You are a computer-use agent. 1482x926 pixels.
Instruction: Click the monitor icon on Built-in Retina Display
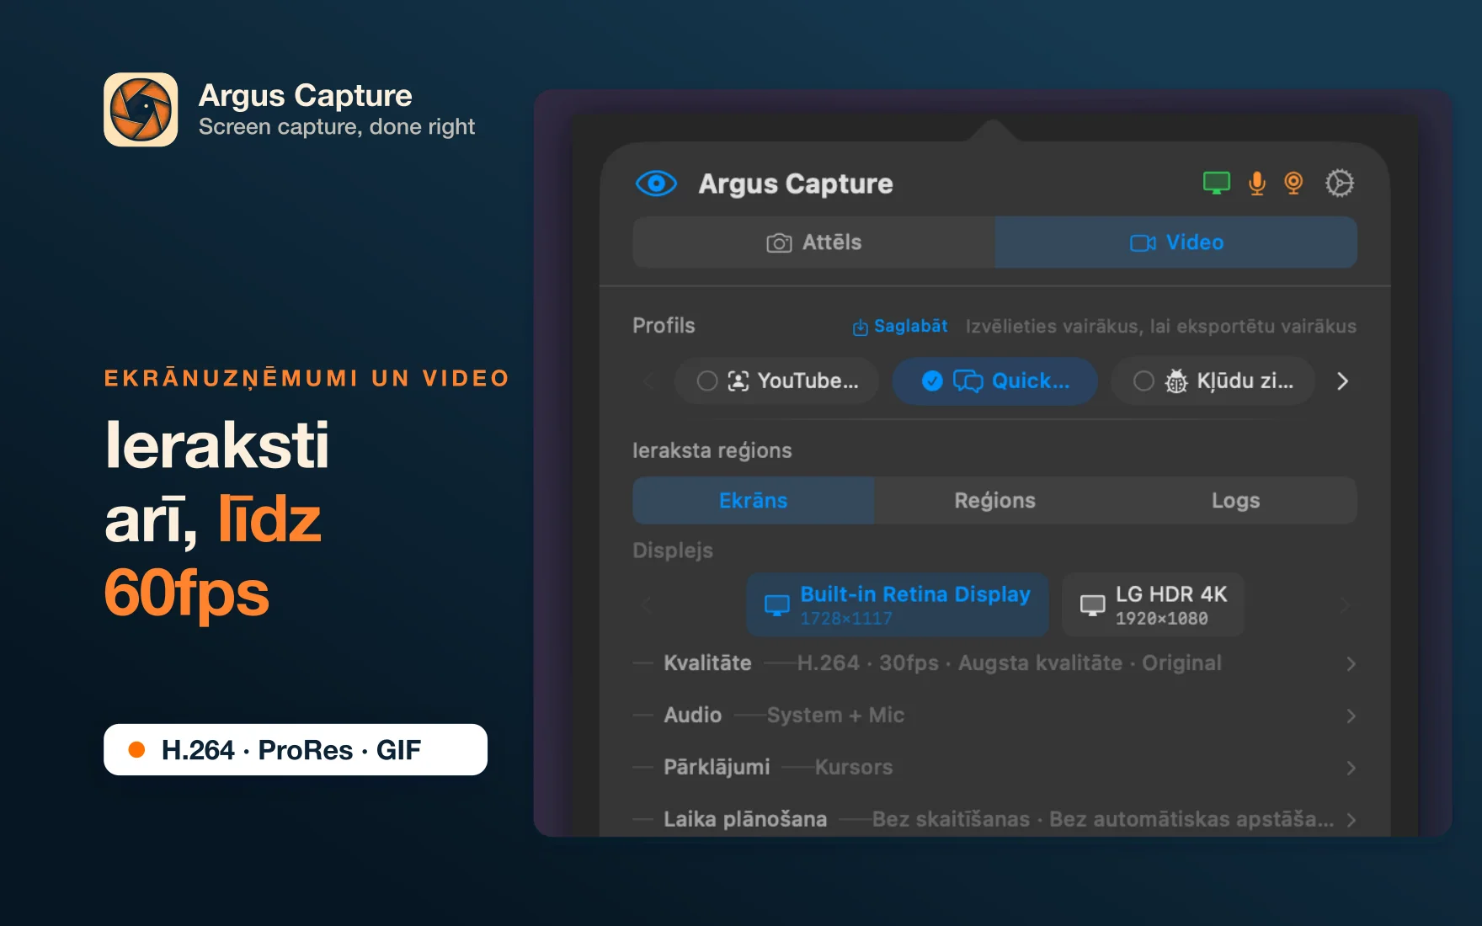[776, 605]
